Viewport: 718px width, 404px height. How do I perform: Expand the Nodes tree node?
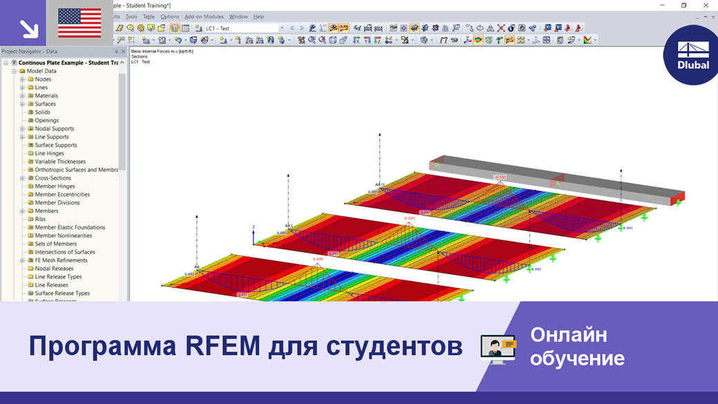[22, 79]
